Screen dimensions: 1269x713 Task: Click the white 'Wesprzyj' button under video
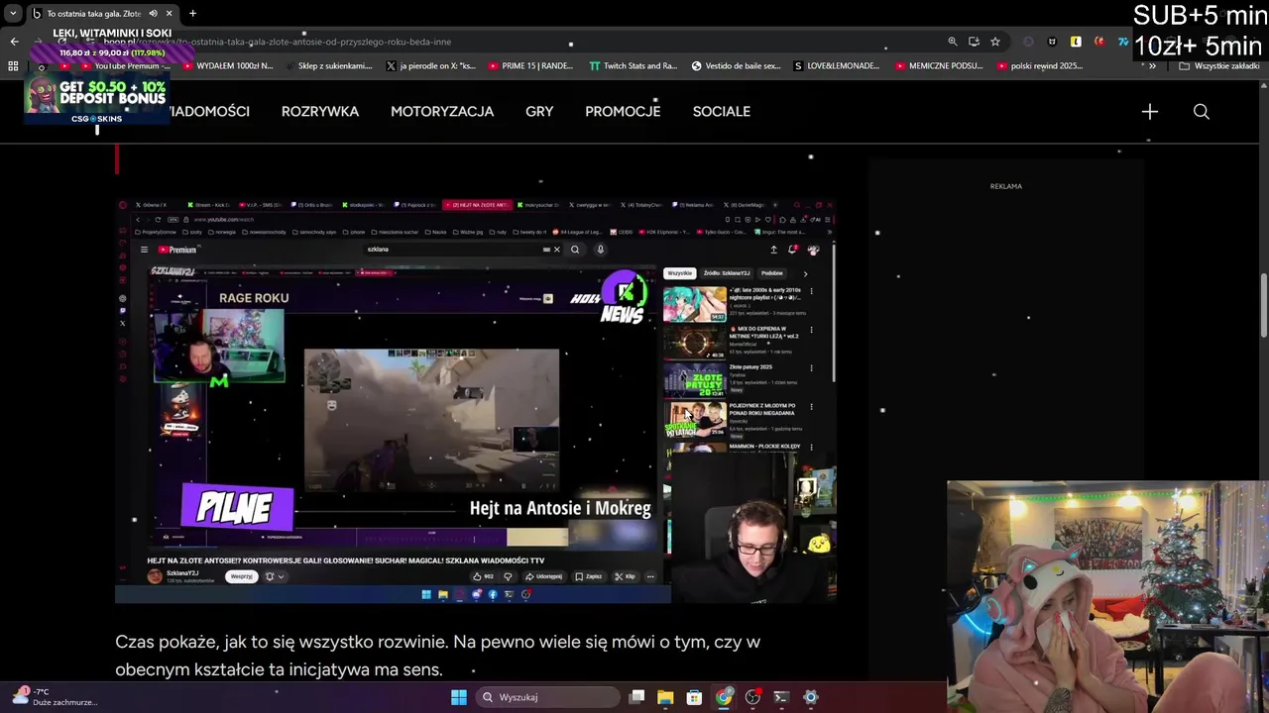coord(241,576)
